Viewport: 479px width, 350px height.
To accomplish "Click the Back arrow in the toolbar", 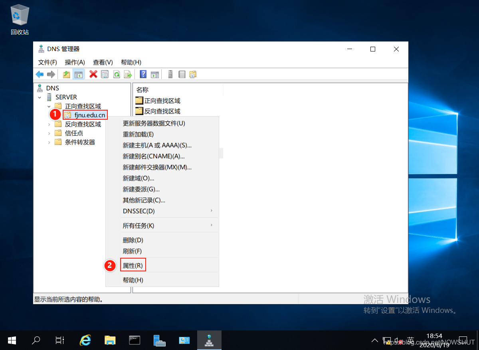I will 40,74.
